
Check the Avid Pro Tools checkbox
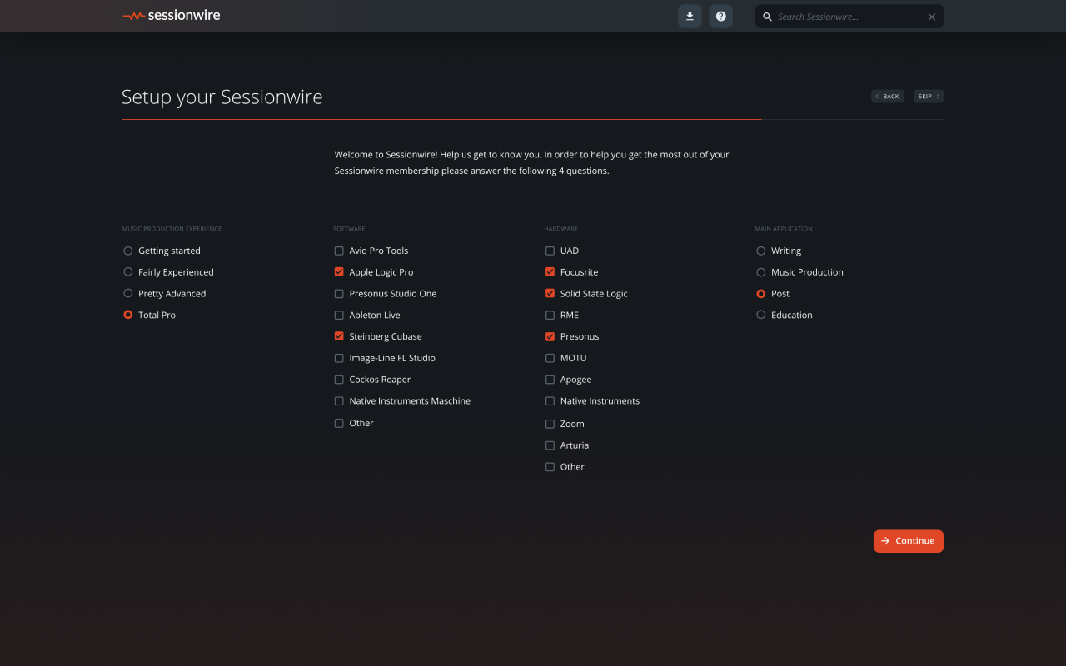[x=339, y=251]
